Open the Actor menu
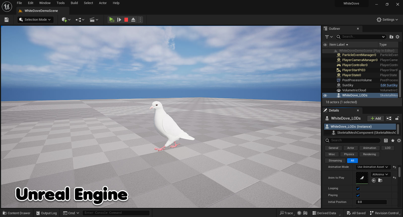 pyautogui.click(x=103, y=3)
